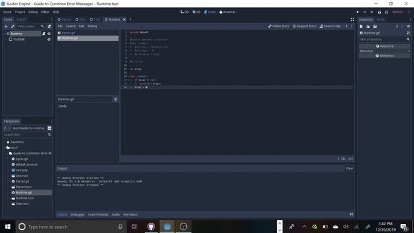Click Search files field in FileSystem

coord(25,135)
